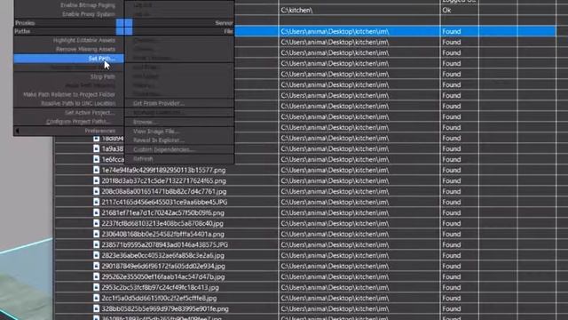Choose View Image File... entry
568x320 pixels.
pyautogui.click(x=156, y=131)
